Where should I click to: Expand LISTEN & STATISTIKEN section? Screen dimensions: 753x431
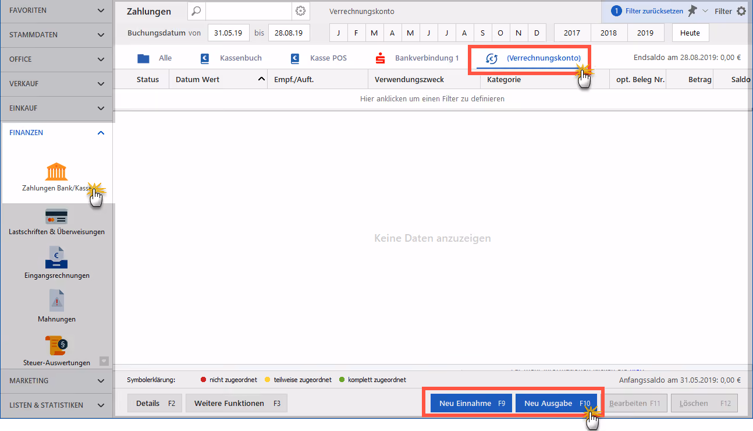click(56, 405)
